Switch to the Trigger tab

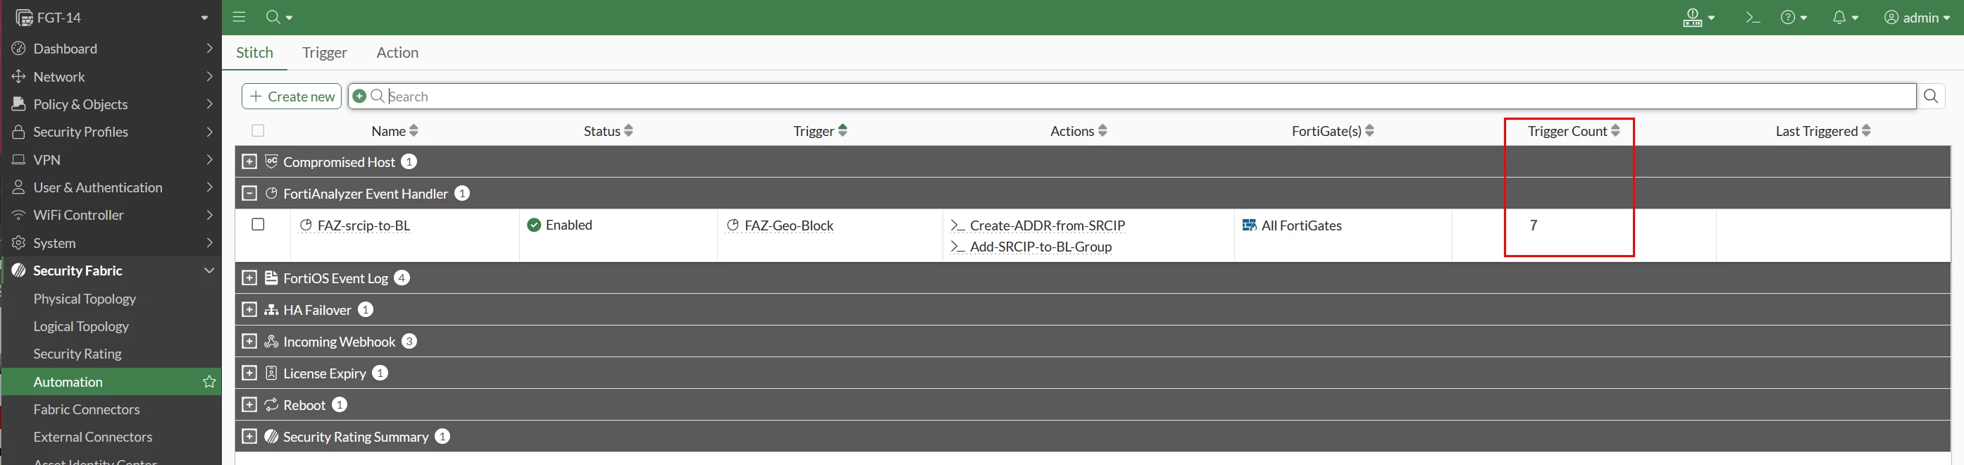click(x=324, y=52)
